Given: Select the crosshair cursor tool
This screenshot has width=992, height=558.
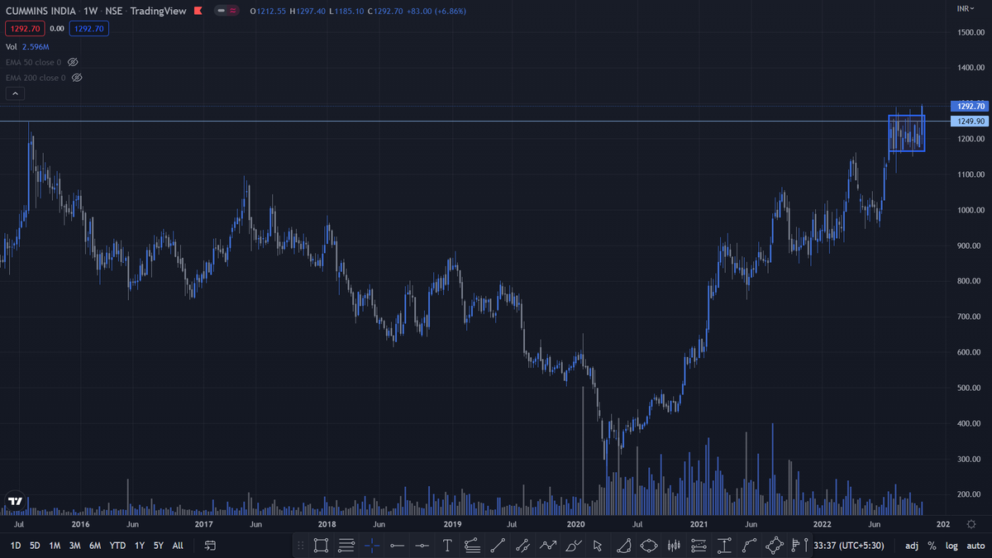Looking at the screenshot, I should coord(372,546).
